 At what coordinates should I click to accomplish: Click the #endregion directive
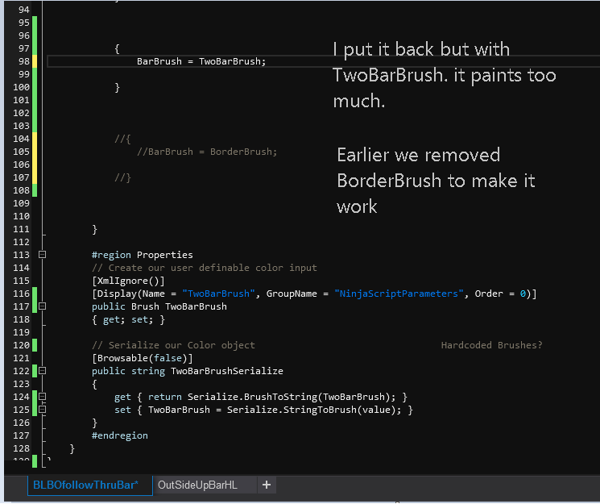tap(120, 435)
